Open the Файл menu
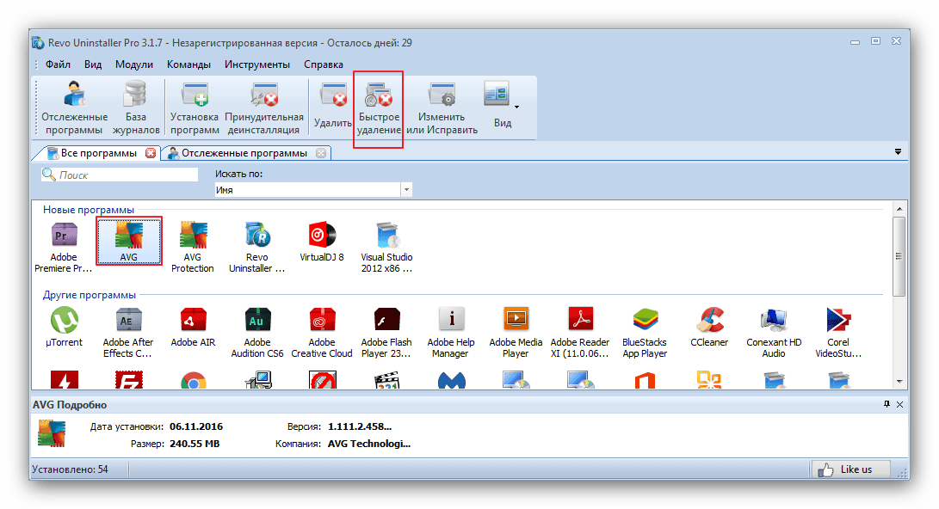The image size is (939, 509). 58,64
